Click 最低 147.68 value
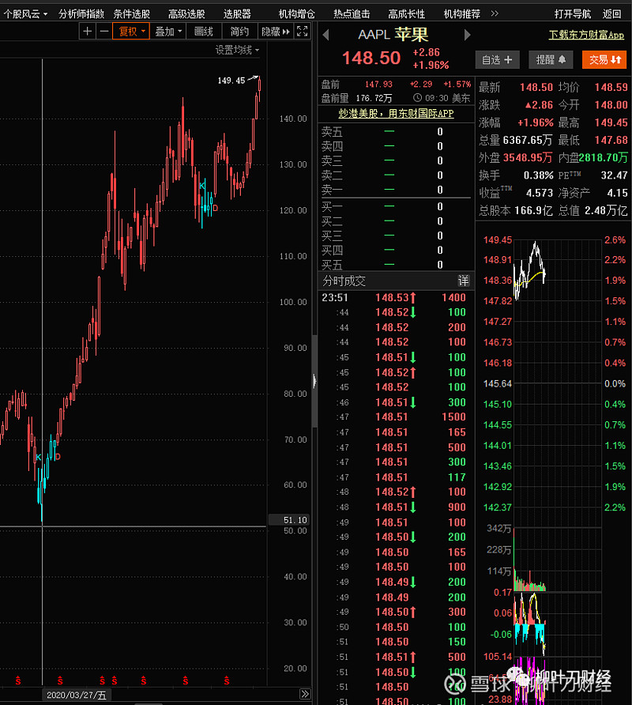This screenshot has width=632, height=705. coord(611,140)
